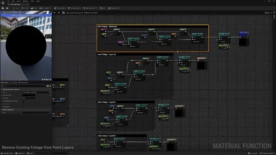The height and width of the screenshot is (155, 276).
Task: Open the Asset menu
Action: pyautogui.click(x=19, y=1)
